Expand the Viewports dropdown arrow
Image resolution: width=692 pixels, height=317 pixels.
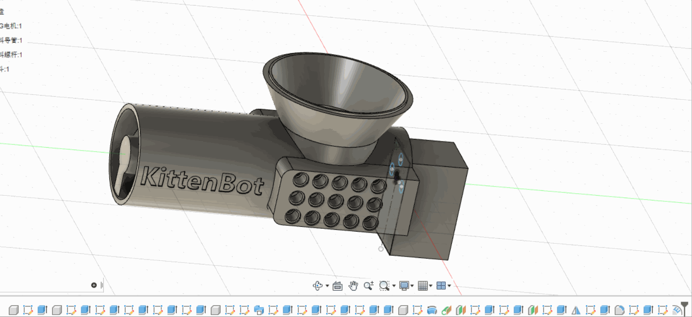click(449, 286)
